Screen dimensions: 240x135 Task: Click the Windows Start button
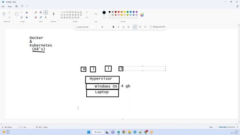click(88, 132)
